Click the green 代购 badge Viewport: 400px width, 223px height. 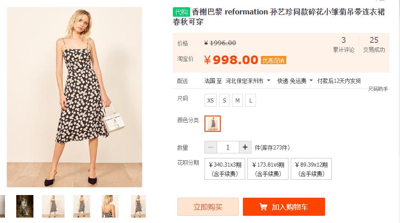click(181, 12)
